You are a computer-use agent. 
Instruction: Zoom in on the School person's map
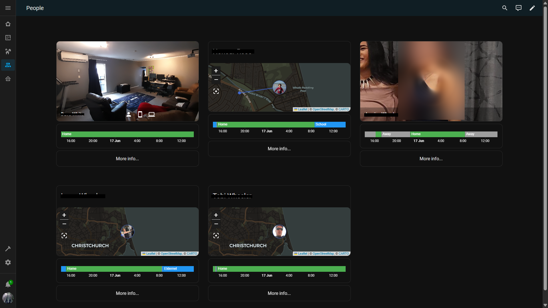pyautogui.click(x=216, y=71)
